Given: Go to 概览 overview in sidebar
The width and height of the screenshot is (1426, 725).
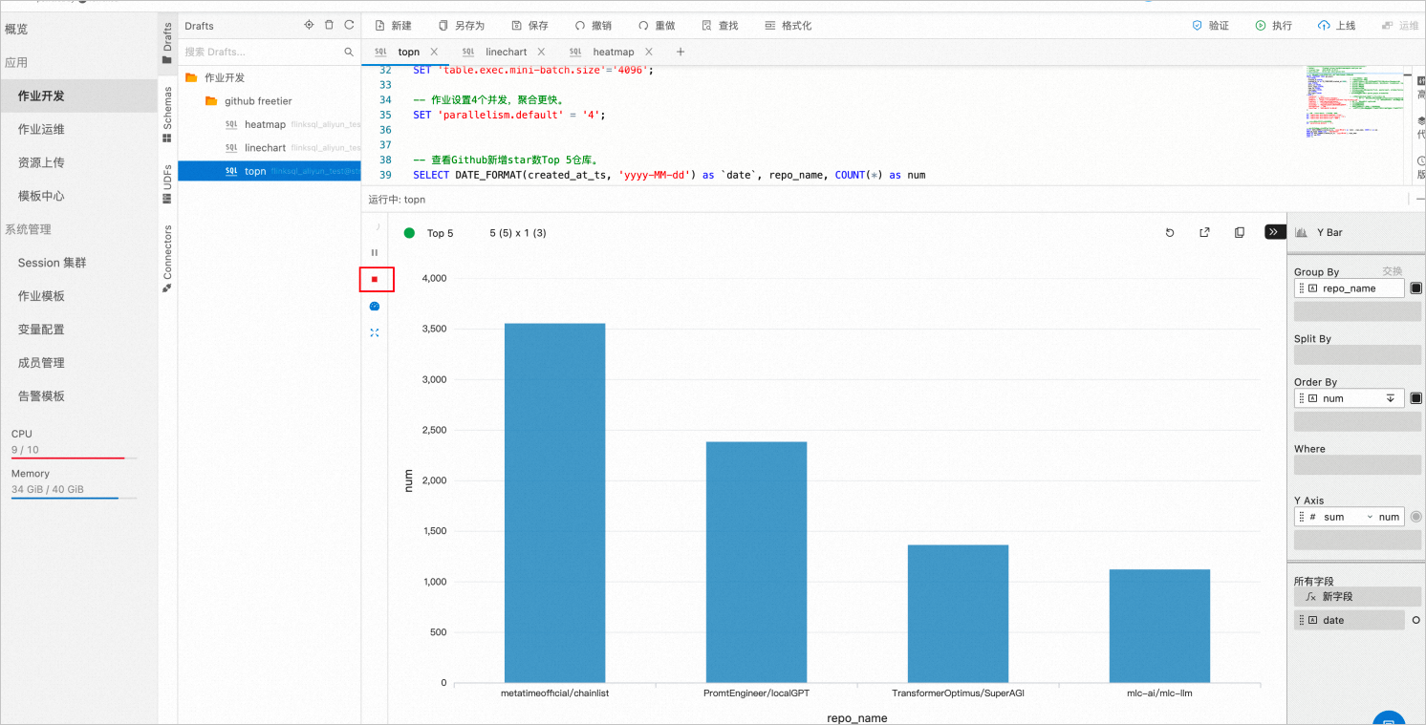Looking at the screenshot, I should tap(16, 29).
